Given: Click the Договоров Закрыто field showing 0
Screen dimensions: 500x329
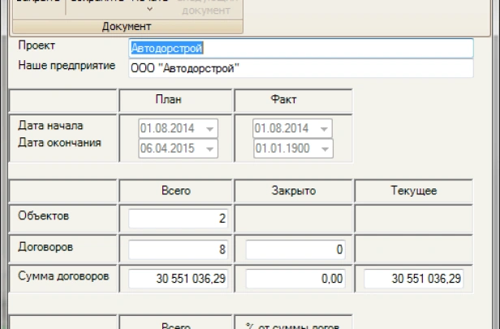Looking at the screenshot, I should [x=293, y=249].
